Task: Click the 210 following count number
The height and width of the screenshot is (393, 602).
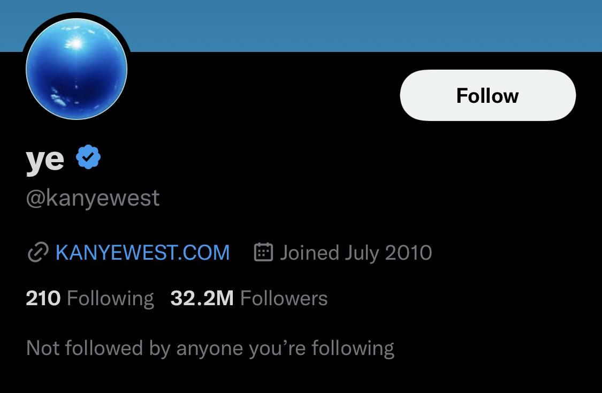Action: click(x=43, y=298)
